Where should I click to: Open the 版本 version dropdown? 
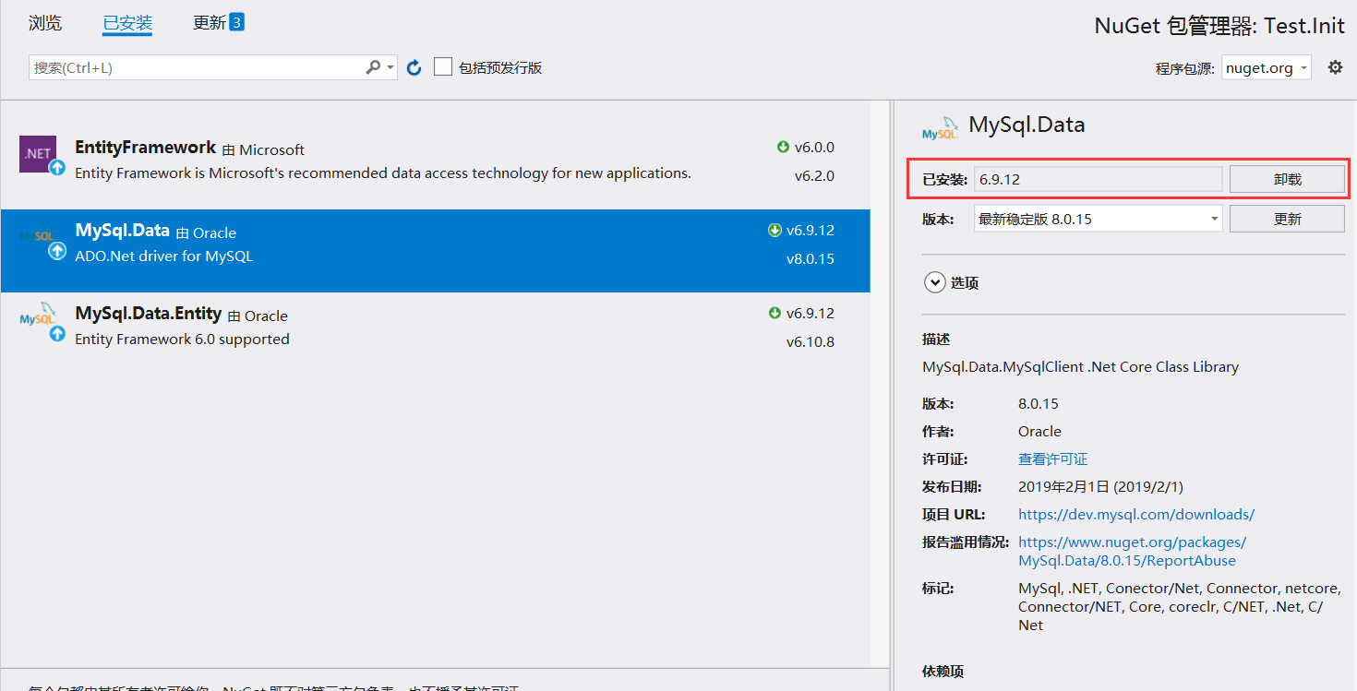click(x=1098, y=219)
